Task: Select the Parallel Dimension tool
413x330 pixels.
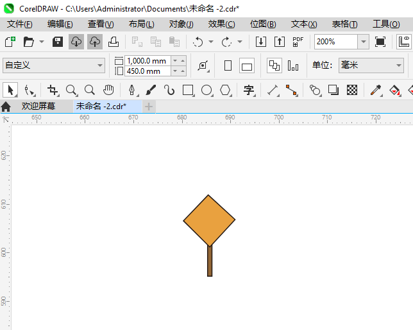Action: 273,91
